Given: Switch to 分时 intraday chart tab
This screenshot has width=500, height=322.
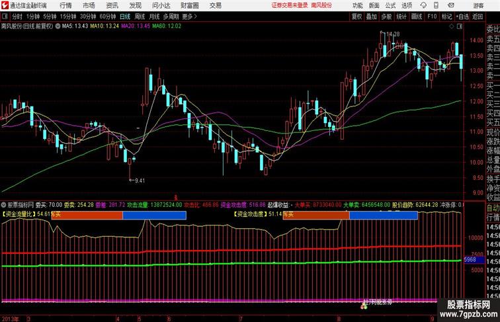Looking at the screenshot, I should 17,17.
